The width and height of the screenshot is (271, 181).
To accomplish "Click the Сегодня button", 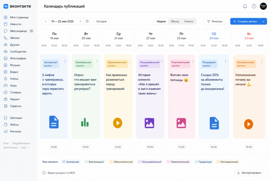I will [x=101, y=21].
